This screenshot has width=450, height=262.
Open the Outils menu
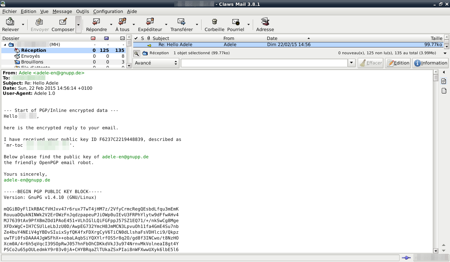(x=82, y=11)
